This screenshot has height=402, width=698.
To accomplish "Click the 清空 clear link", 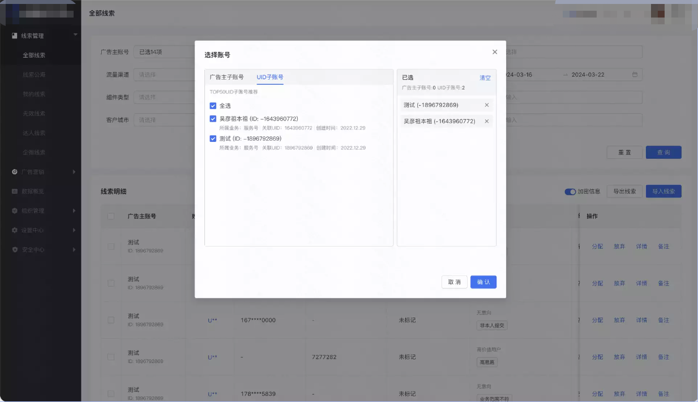I will [x=485, y=77].
